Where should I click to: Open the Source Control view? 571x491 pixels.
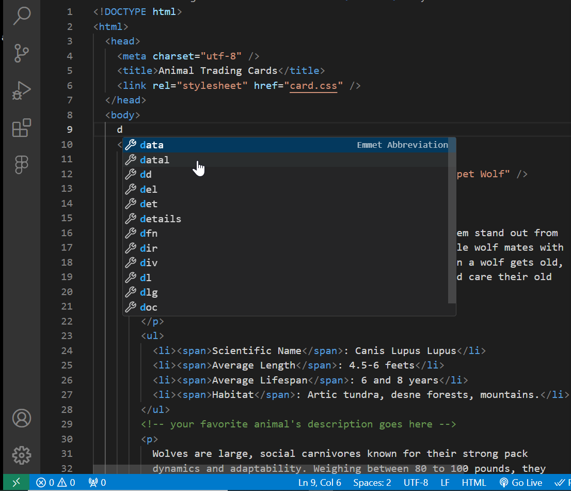click(22, 53)
